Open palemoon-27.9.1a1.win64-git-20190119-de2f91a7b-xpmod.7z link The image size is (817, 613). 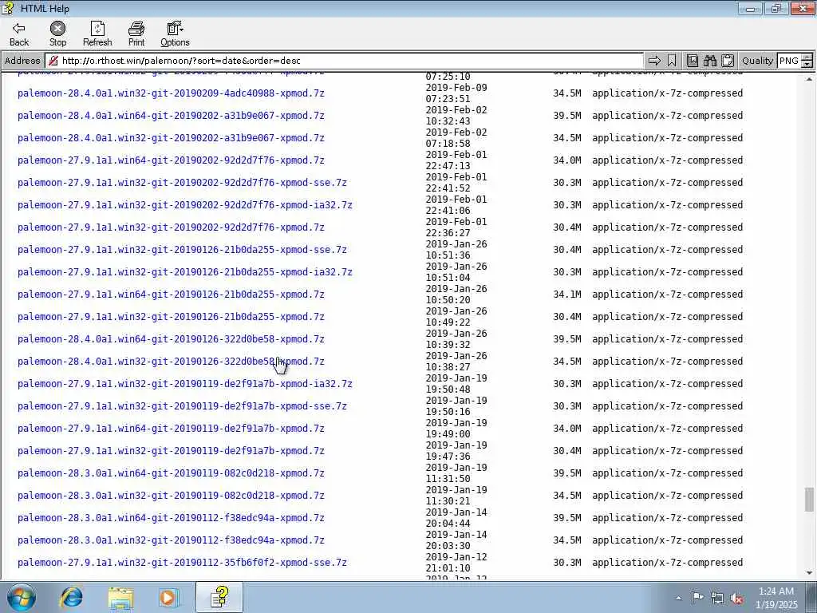pos(171,429)
